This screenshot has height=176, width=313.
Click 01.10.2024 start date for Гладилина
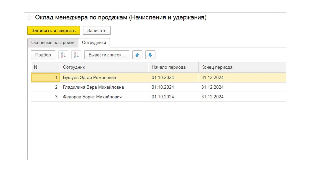(x=163, y=87)
